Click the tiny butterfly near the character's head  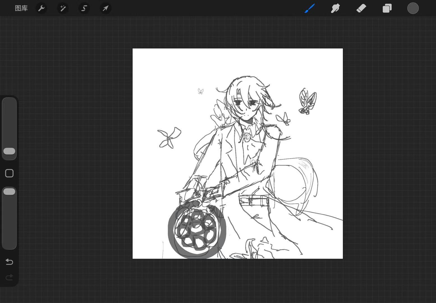point(200,91)
